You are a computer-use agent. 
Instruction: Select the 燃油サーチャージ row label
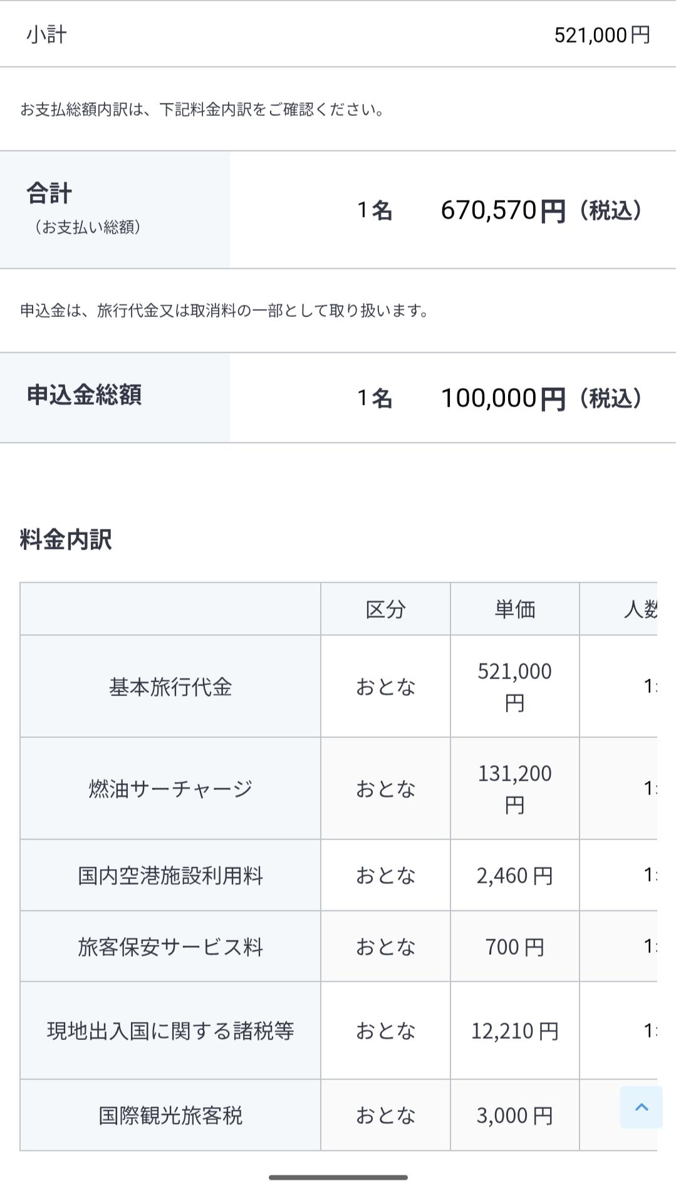tap(170, 789)
